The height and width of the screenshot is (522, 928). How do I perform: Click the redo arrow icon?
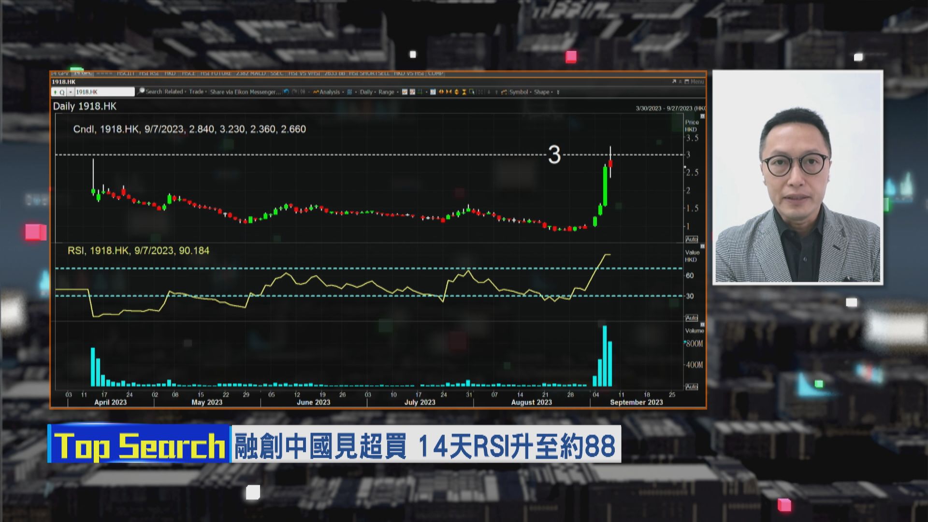[293, 91]
